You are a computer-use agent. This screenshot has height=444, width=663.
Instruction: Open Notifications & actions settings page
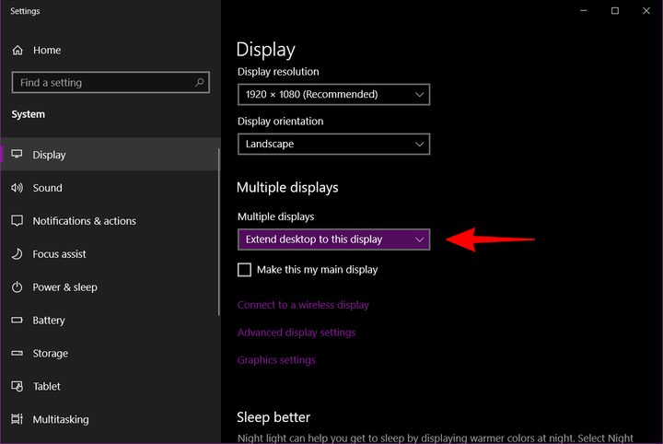(x=110, y=221)
